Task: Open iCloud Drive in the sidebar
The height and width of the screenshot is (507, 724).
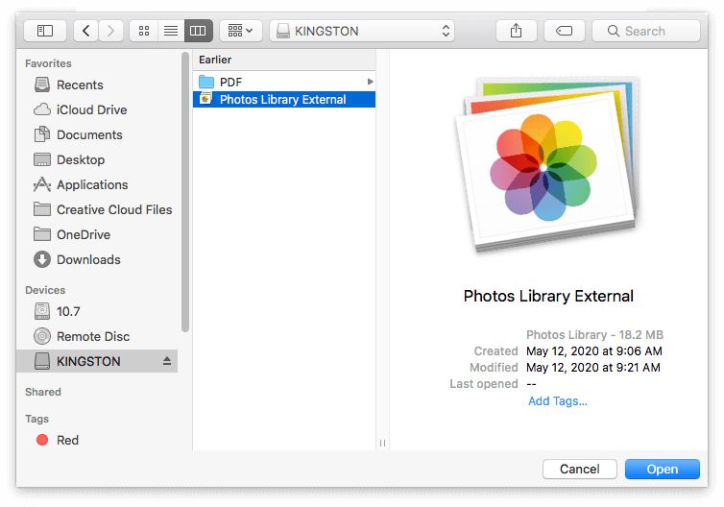Action: pos(97,109)
